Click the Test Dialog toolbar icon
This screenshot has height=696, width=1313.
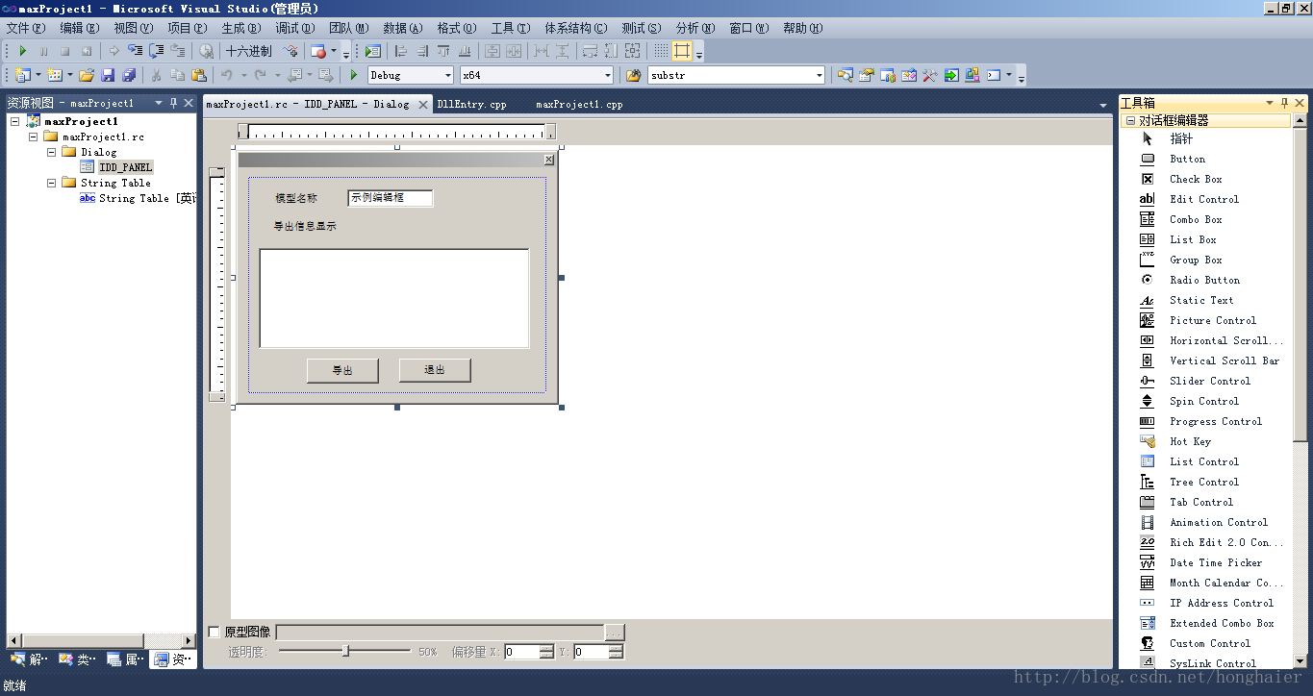373,51
